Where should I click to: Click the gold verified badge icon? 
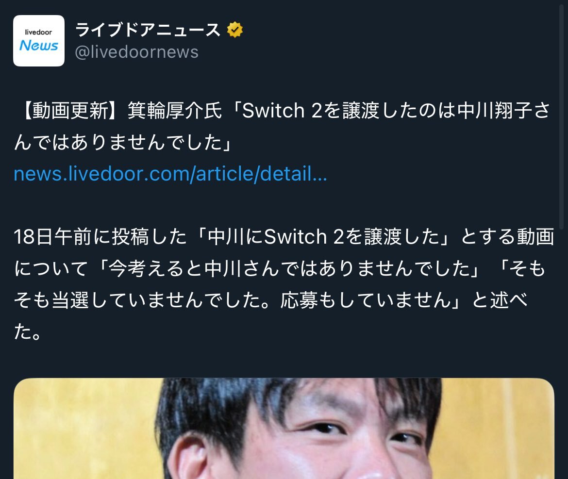click(x=235, y=30)
